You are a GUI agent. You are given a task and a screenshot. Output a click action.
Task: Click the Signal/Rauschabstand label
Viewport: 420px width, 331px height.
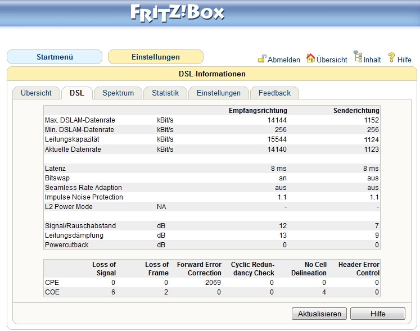pos(80,226)
